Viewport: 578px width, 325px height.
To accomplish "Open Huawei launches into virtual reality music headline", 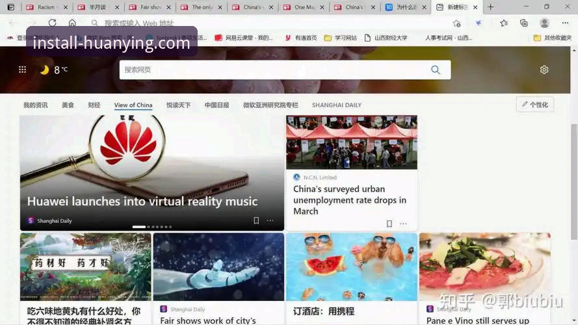I will 142,201.
